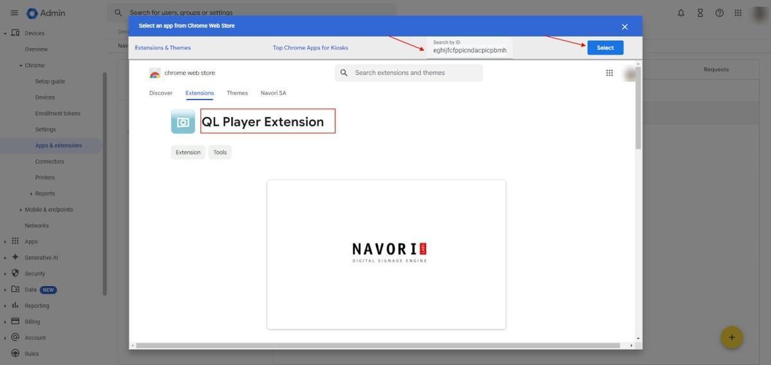The image size is (771, 365).
Task: Open Google apps grid in Admin header
Action: pyautogui.click(x=738, y=13)
